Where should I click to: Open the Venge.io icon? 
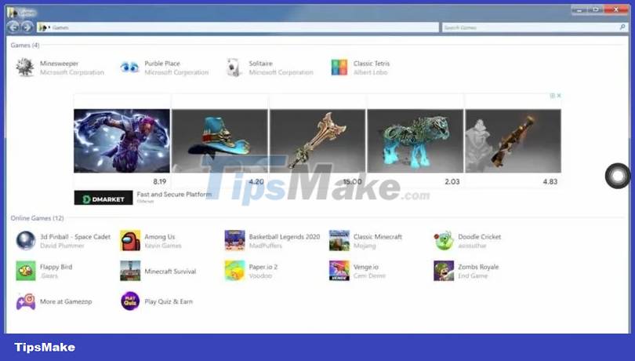point(339,271)
